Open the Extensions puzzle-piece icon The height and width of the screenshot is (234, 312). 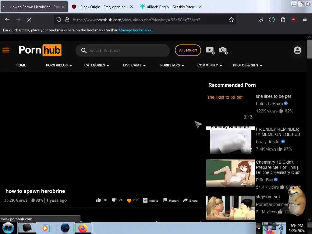coord(283,19)
